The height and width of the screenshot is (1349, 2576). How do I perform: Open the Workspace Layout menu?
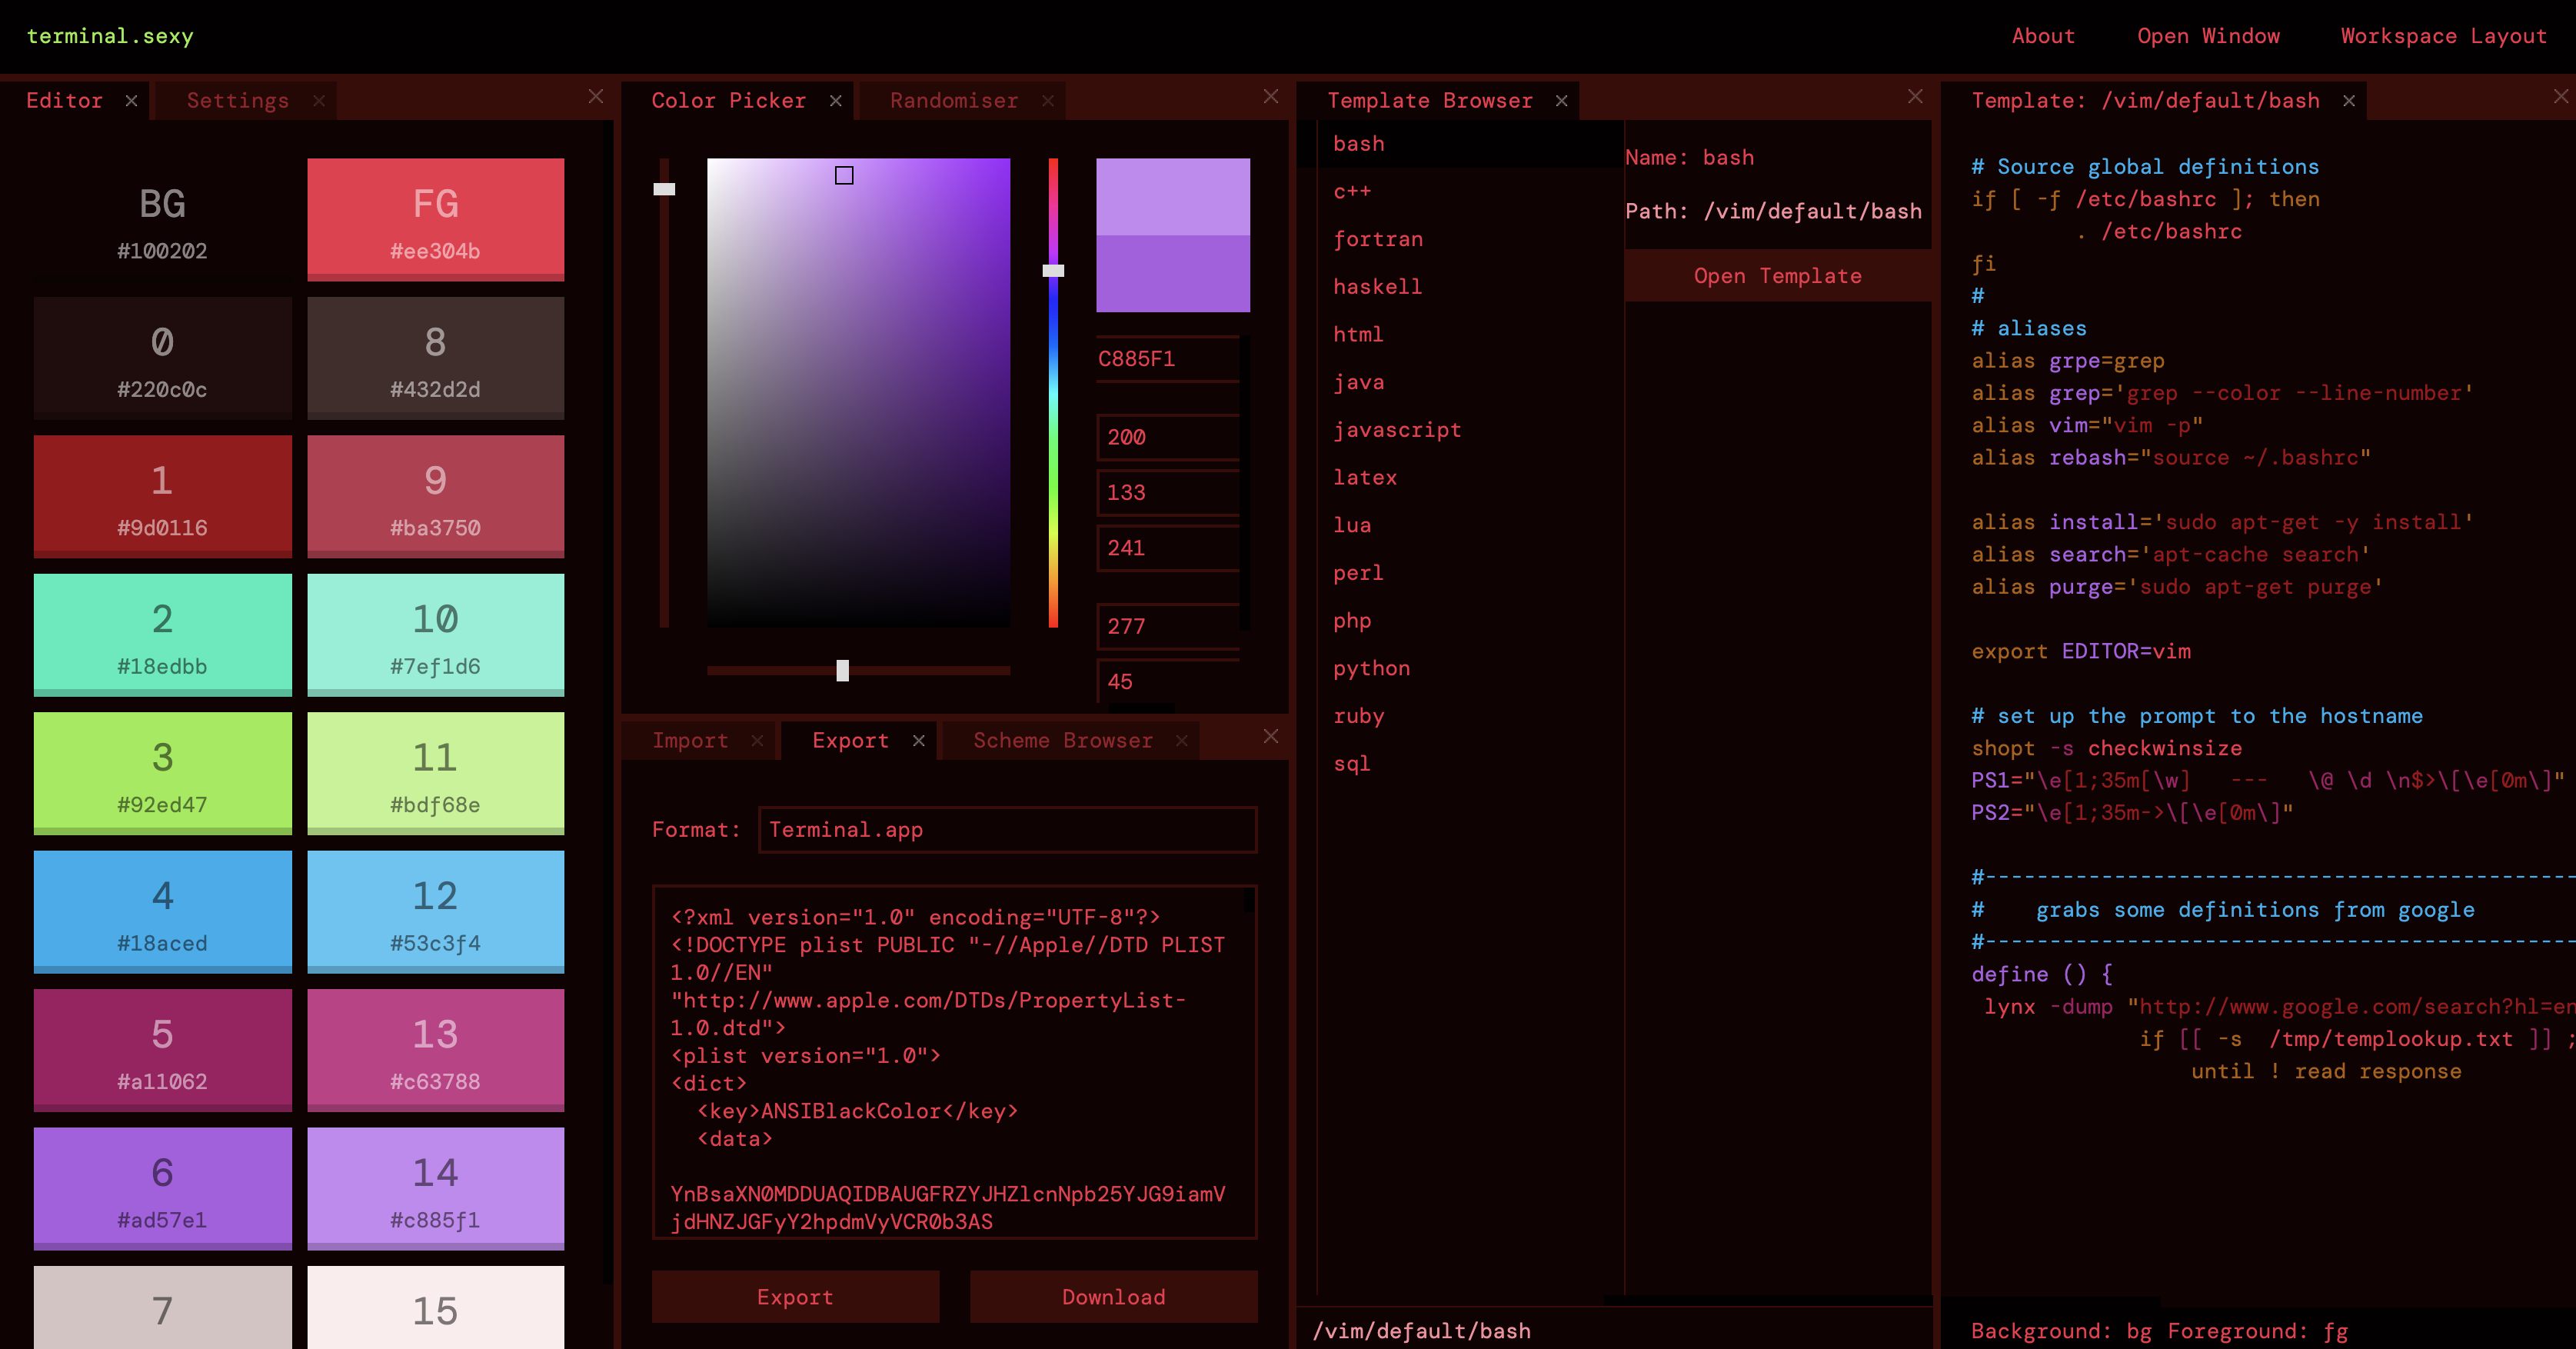(2443, 36)
